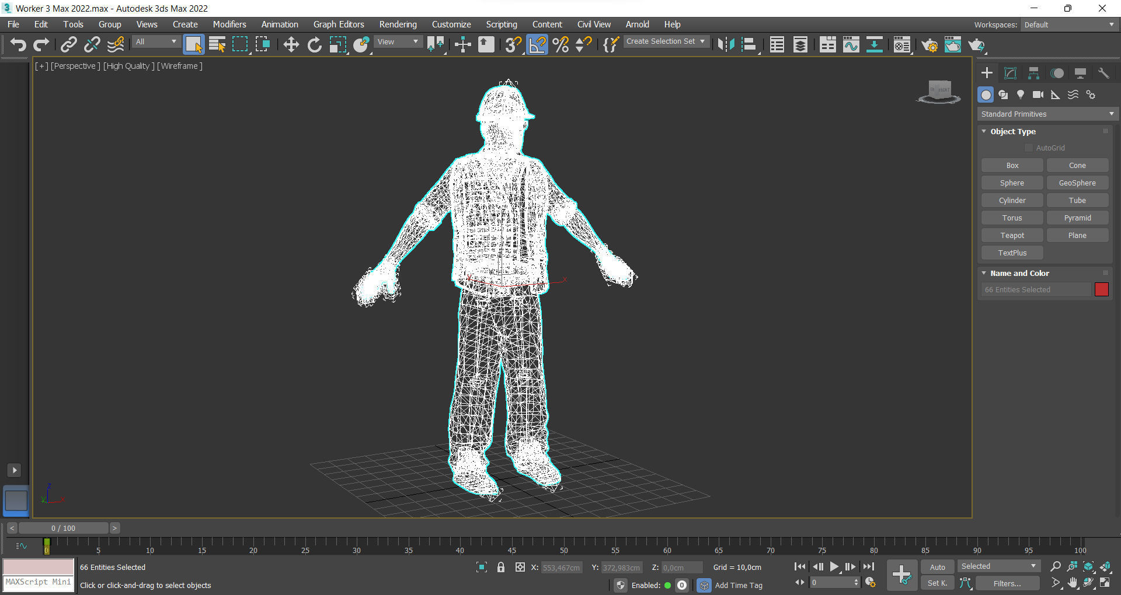Image resolution: width=1121 pixels, height=595 pixels.
Task: Choose the Rectangular Selection Region tool
Action: point(240,45)
